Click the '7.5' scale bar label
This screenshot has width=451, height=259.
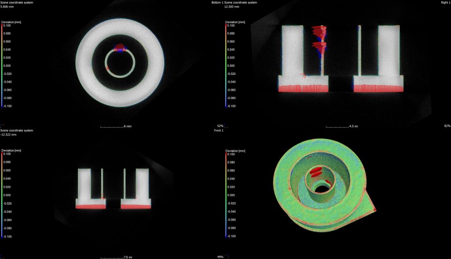tap(128, 257)
